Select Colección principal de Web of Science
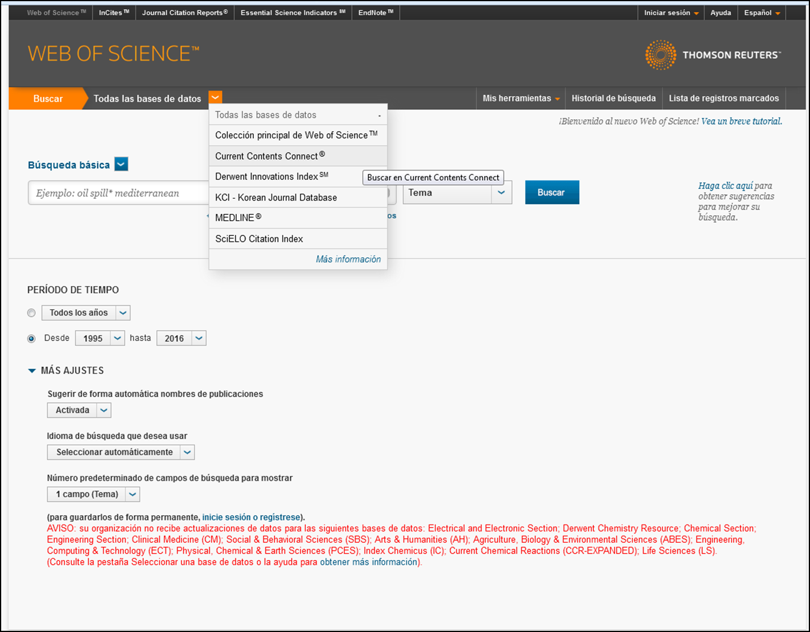 (x=298, y=135)
